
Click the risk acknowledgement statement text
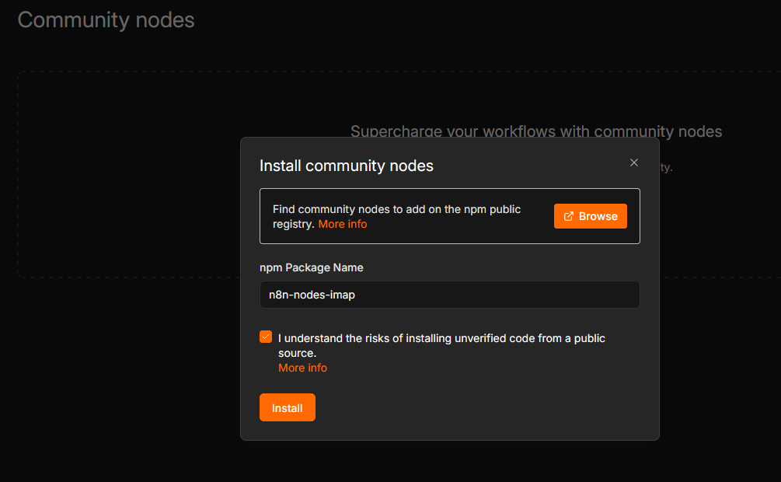click(441, 345)
